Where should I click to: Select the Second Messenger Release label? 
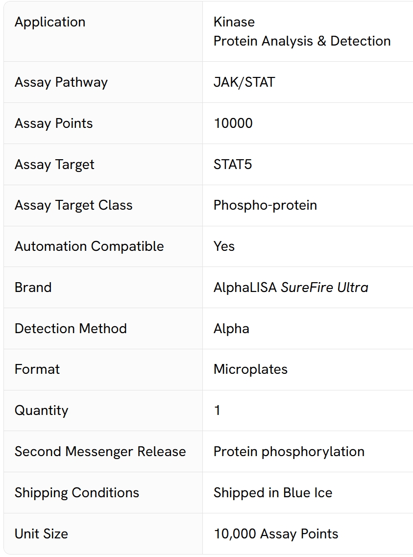pyautogui.click(x=100, y=452)
